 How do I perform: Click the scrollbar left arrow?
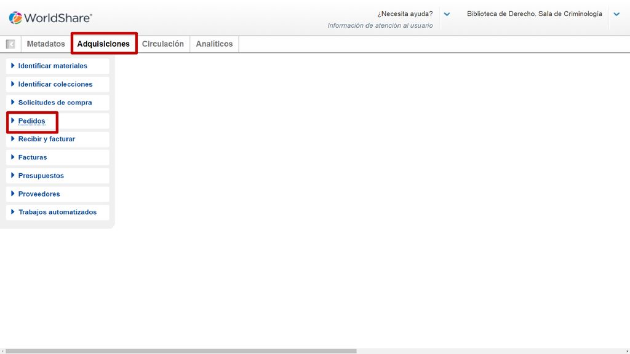coord(2,351)
